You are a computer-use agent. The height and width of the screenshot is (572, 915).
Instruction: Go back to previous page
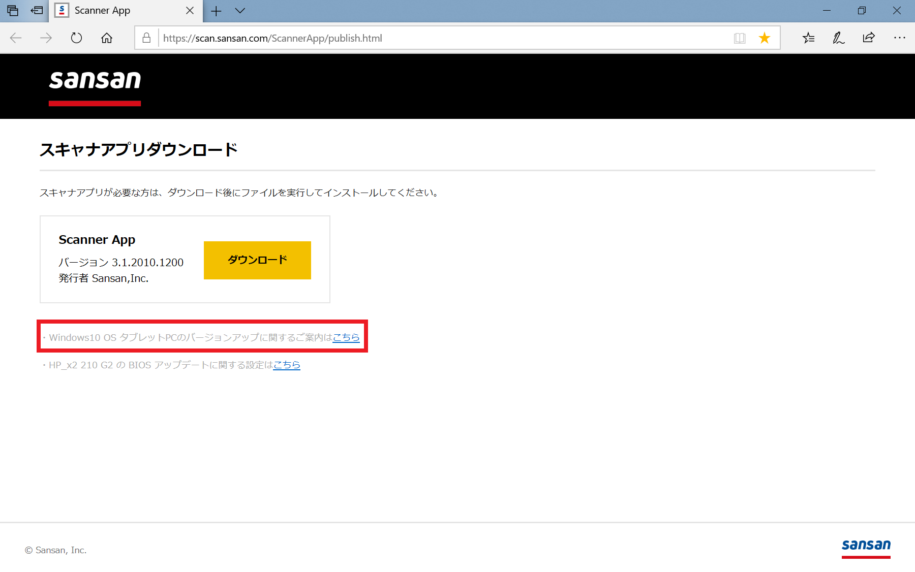tap(16, 38)
